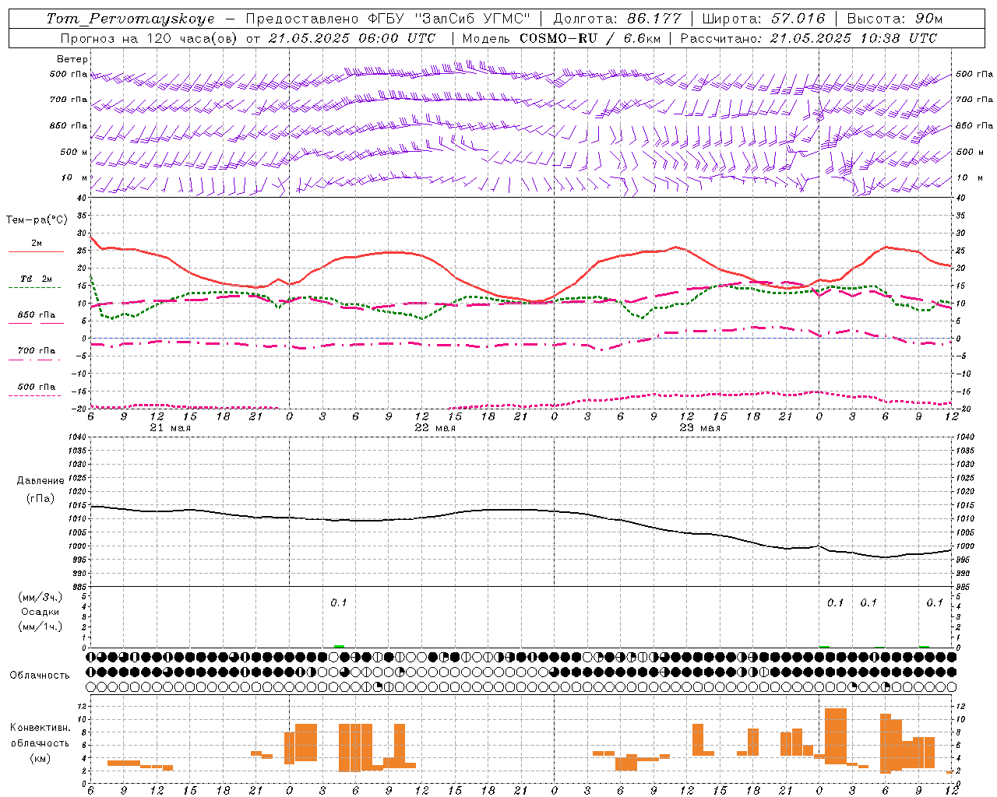The width and height of the screenshot is (997, 797).
Task: Click the (мм/3ч.) precipitation unit label
Action: [40, 597]
